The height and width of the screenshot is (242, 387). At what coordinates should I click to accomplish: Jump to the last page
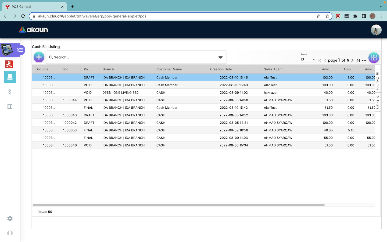point(358,60)
